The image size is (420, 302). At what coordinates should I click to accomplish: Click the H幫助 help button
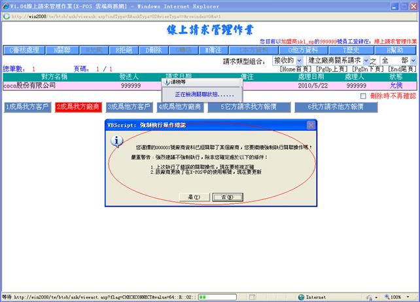tap(394, 50)
